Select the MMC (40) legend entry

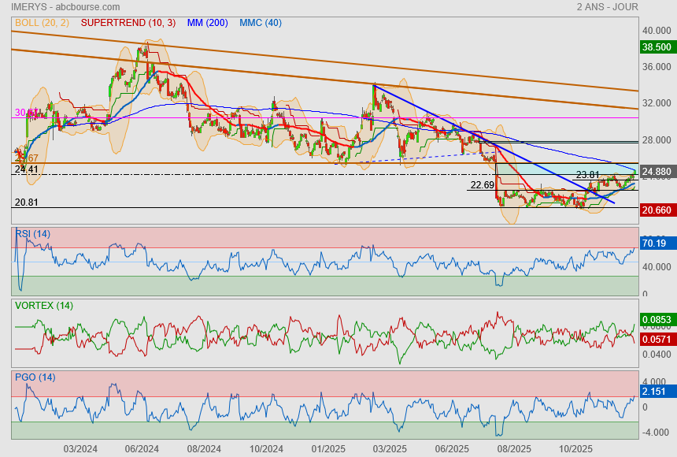click(260, 23)
